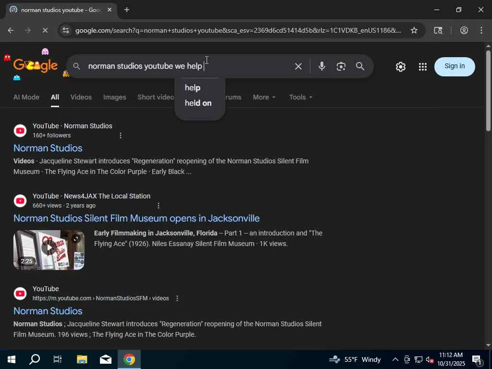Screen dimensions: 492x369
Task: Click the browser address bar URL
Action: click(x=238, y=30)
